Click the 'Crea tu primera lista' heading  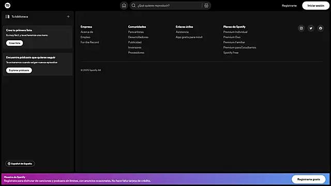[19, 30]
